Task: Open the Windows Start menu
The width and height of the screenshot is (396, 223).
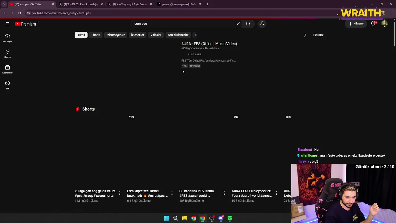Action: (166, 218)
